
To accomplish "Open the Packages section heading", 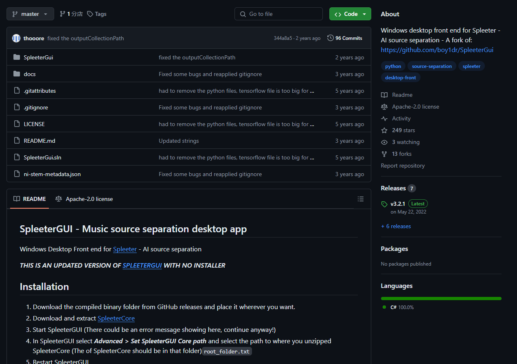I will click(394, 249).
